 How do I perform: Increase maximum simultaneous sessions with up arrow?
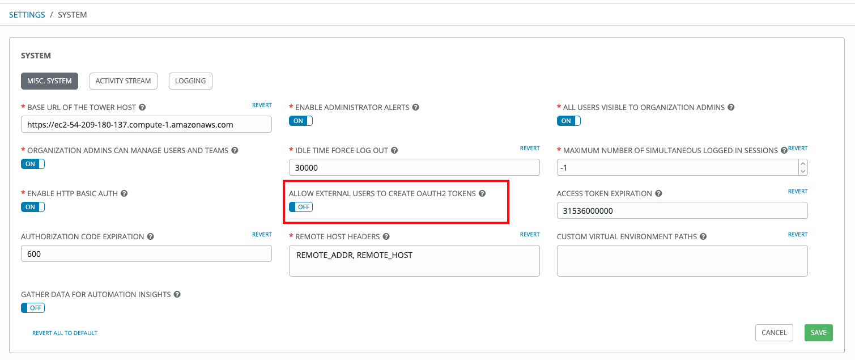tap(802, 163)
